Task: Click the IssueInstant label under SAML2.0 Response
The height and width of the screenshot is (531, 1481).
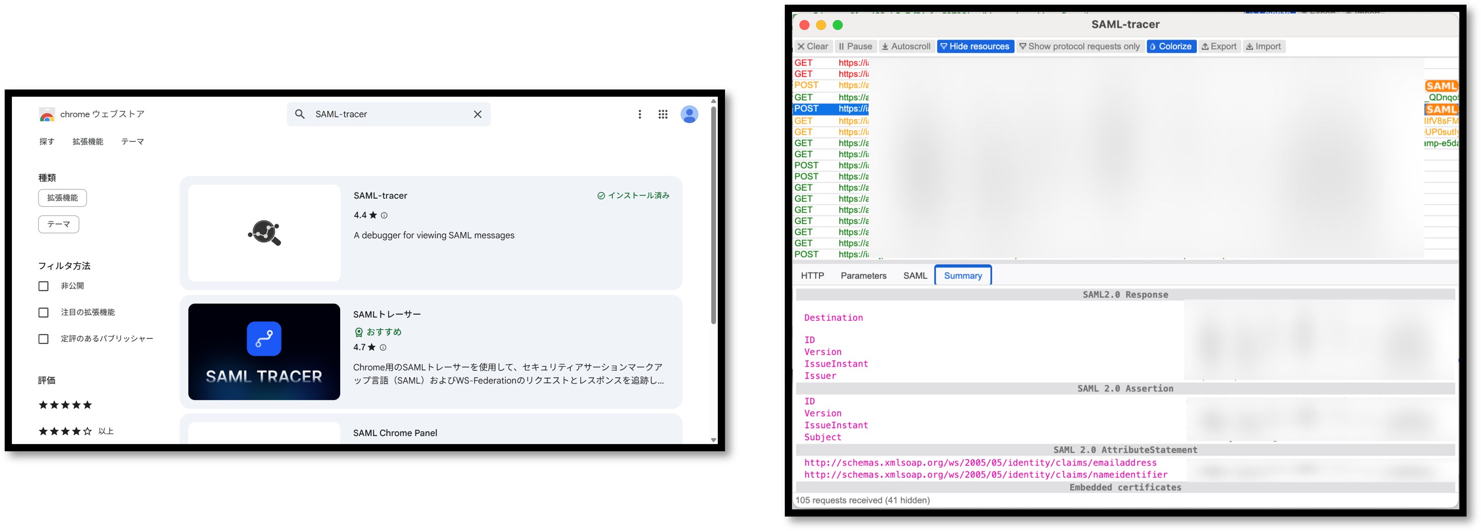Action: coord(836,364)
